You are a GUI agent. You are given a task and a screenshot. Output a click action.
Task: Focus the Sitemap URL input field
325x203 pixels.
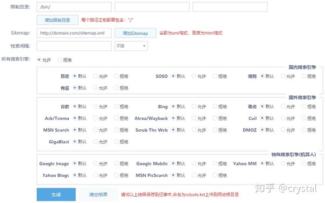pyautogui.click(x=74, y=33)
